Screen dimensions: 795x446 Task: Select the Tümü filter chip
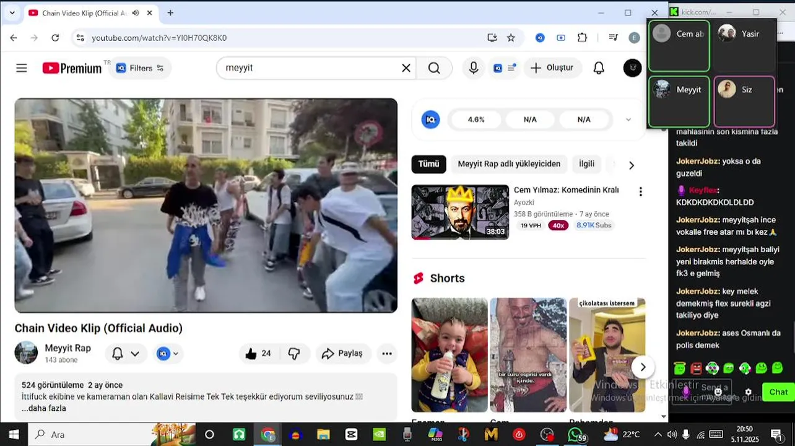428,164
